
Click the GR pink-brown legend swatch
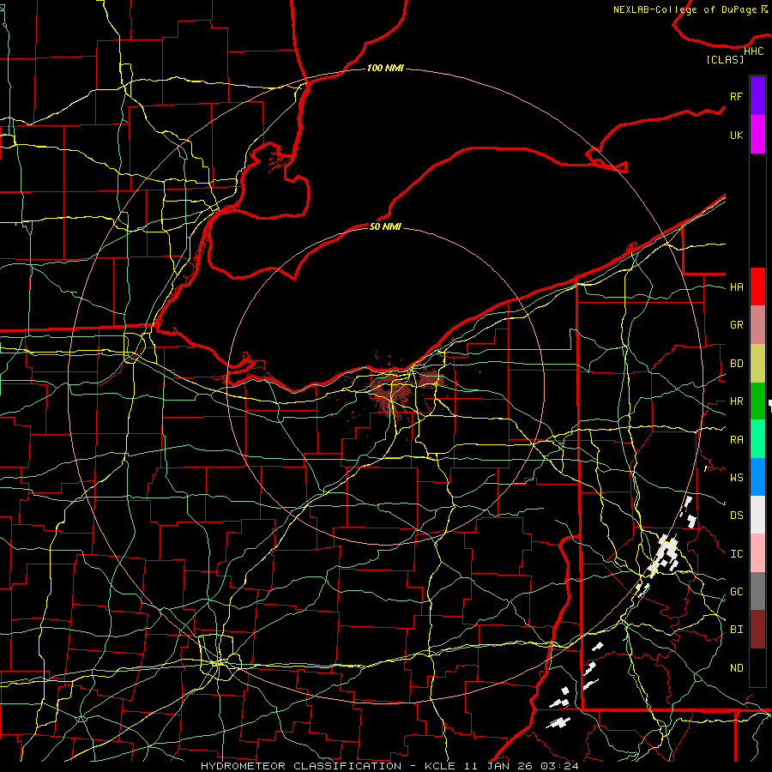pos(757,325)
